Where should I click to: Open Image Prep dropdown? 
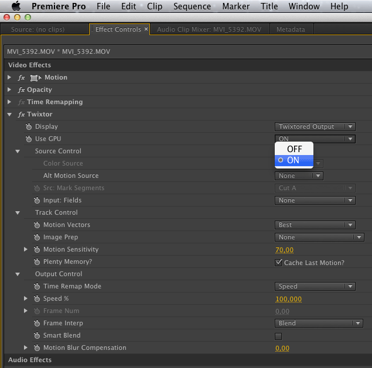pyautogui.click(x=319, y=237)
